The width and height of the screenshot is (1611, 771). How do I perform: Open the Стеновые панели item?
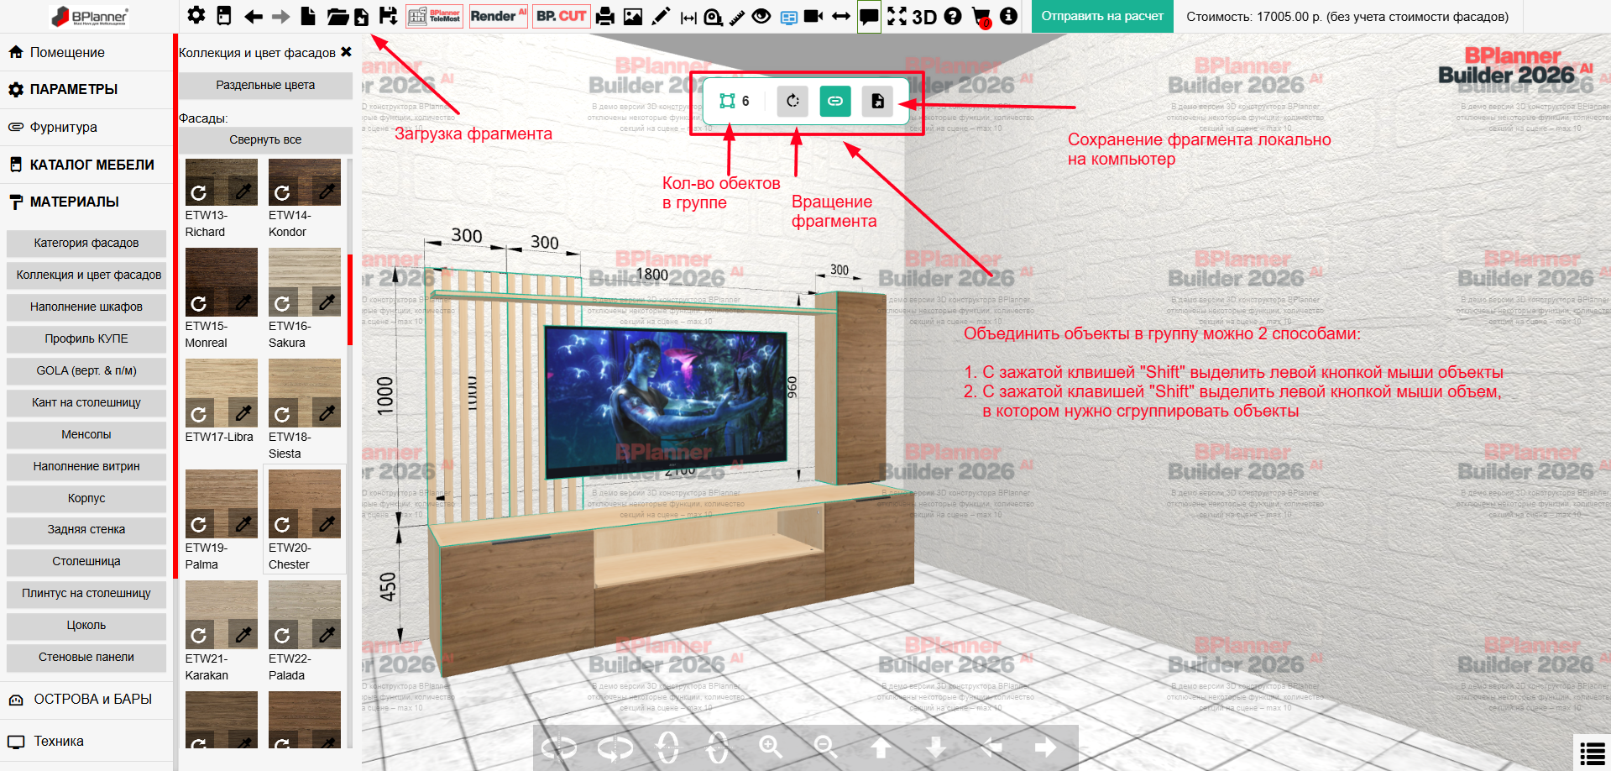[86, 657]
